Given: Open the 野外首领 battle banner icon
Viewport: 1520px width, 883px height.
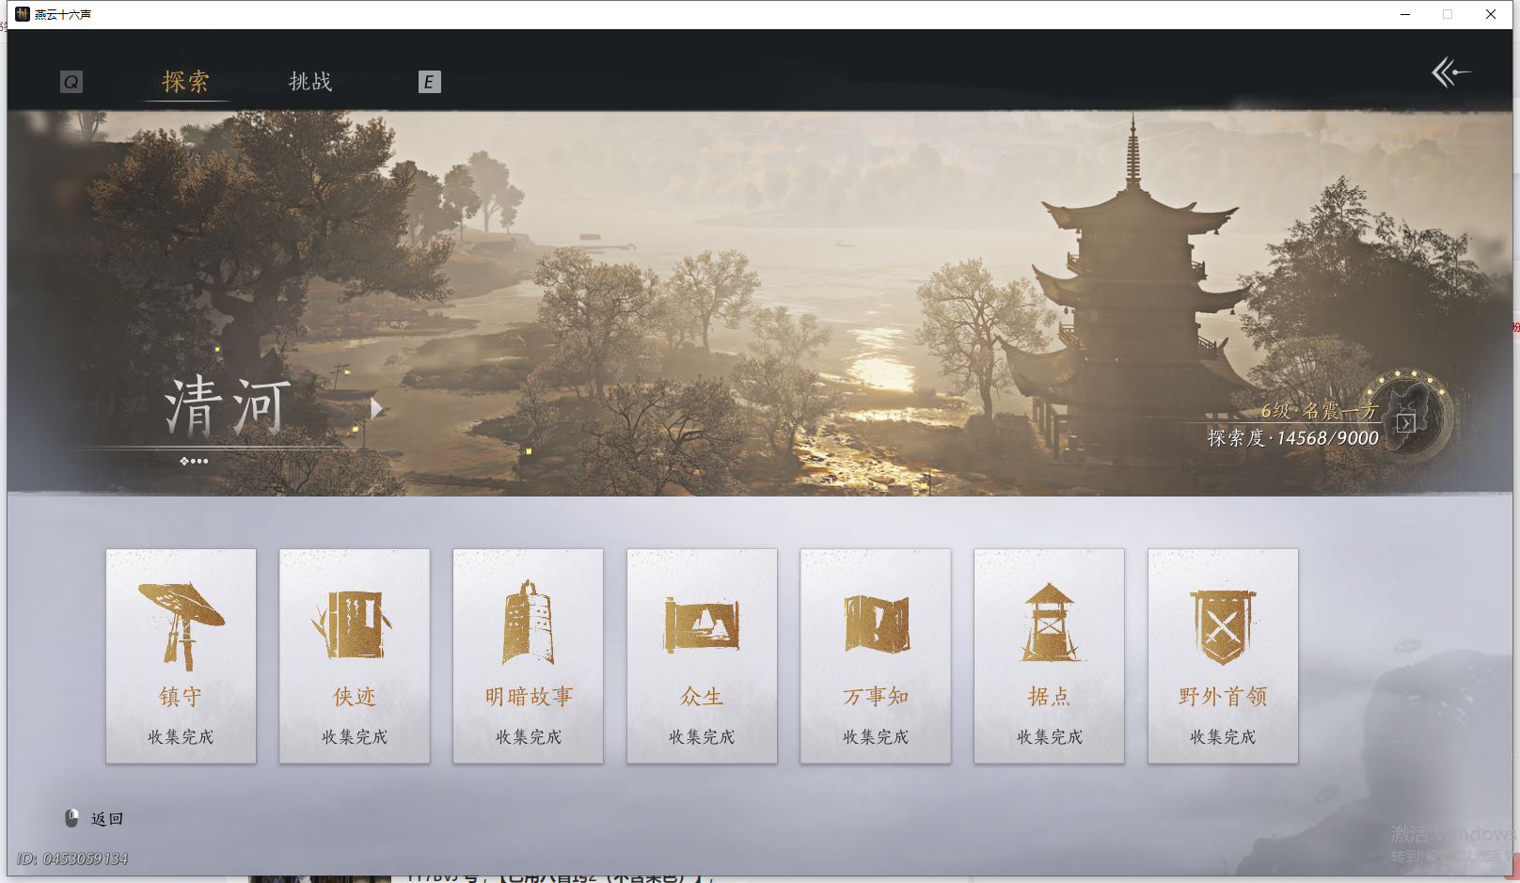Looking at the screenshot, I should pyautogui.click(x=1222, y=655).
